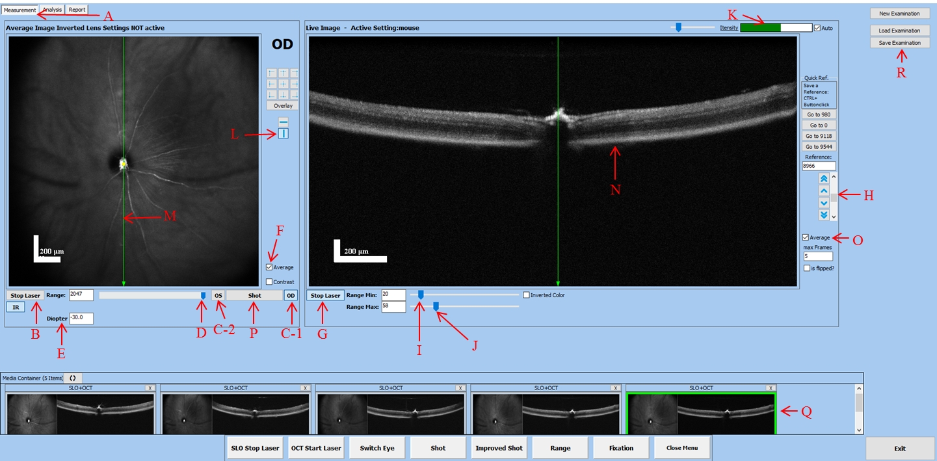Click the single down arrow reference icon
The height and width of the screenshot is (461, 937).
[824, 203]
